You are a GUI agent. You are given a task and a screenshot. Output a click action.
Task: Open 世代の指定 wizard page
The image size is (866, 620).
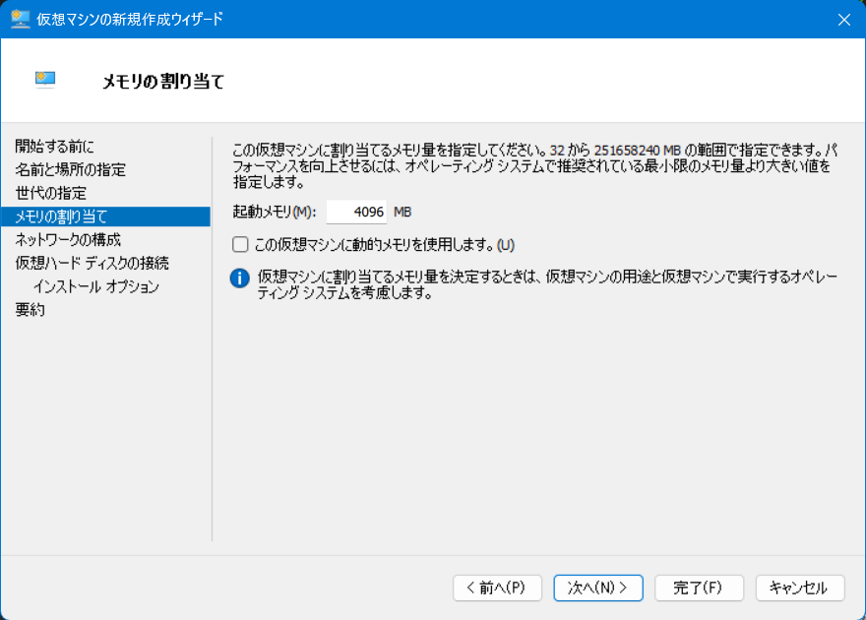click(x=51, y=193)
